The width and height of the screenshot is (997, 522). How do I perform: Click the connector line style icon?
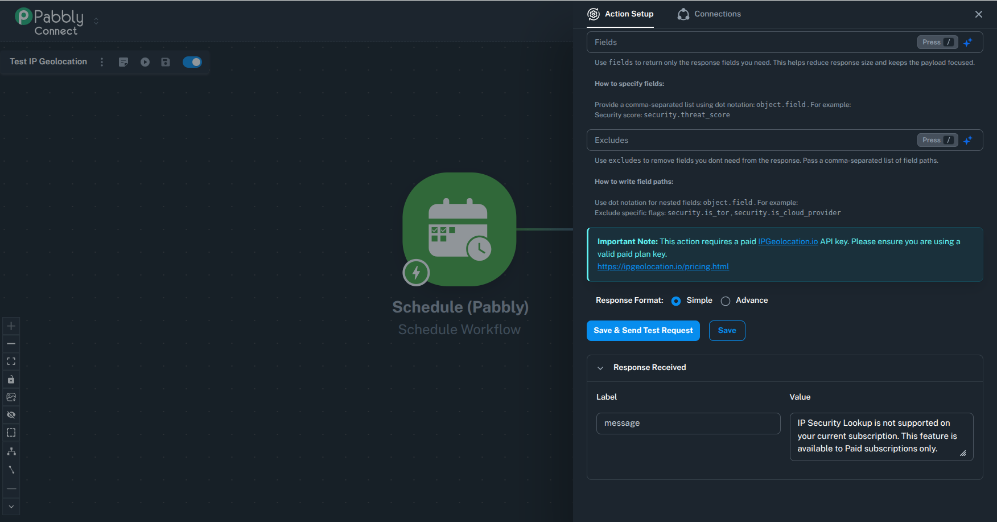pyautogui.click(x=11, y=470)
